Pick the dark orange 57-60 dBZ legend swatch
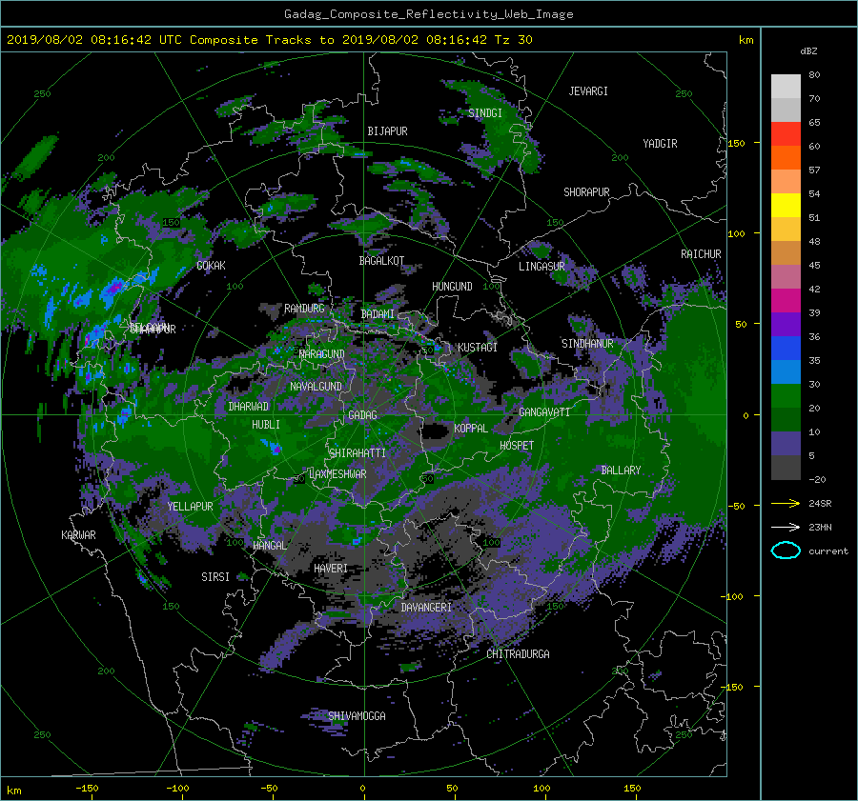The image size is (858, 801). [x=786, y=157]
